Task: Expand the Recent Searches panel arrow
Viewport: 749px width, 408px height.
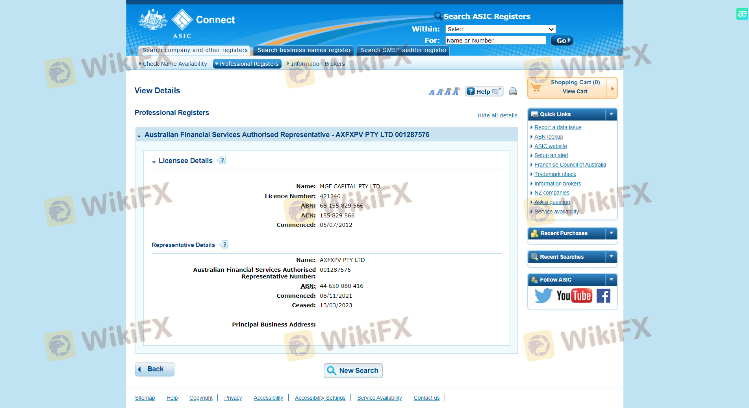Action: (x=611, y=257)
